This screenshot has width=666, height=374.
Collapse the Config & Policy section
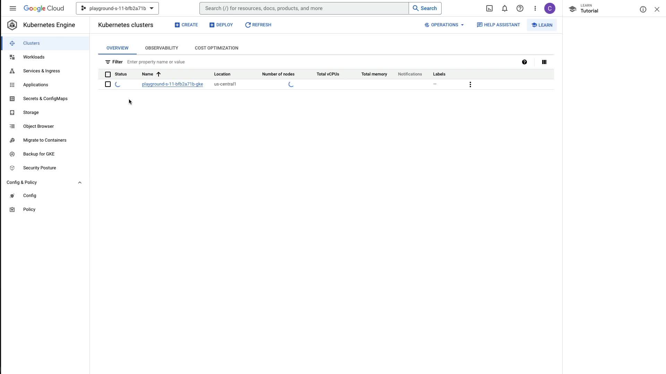(79, 182)
